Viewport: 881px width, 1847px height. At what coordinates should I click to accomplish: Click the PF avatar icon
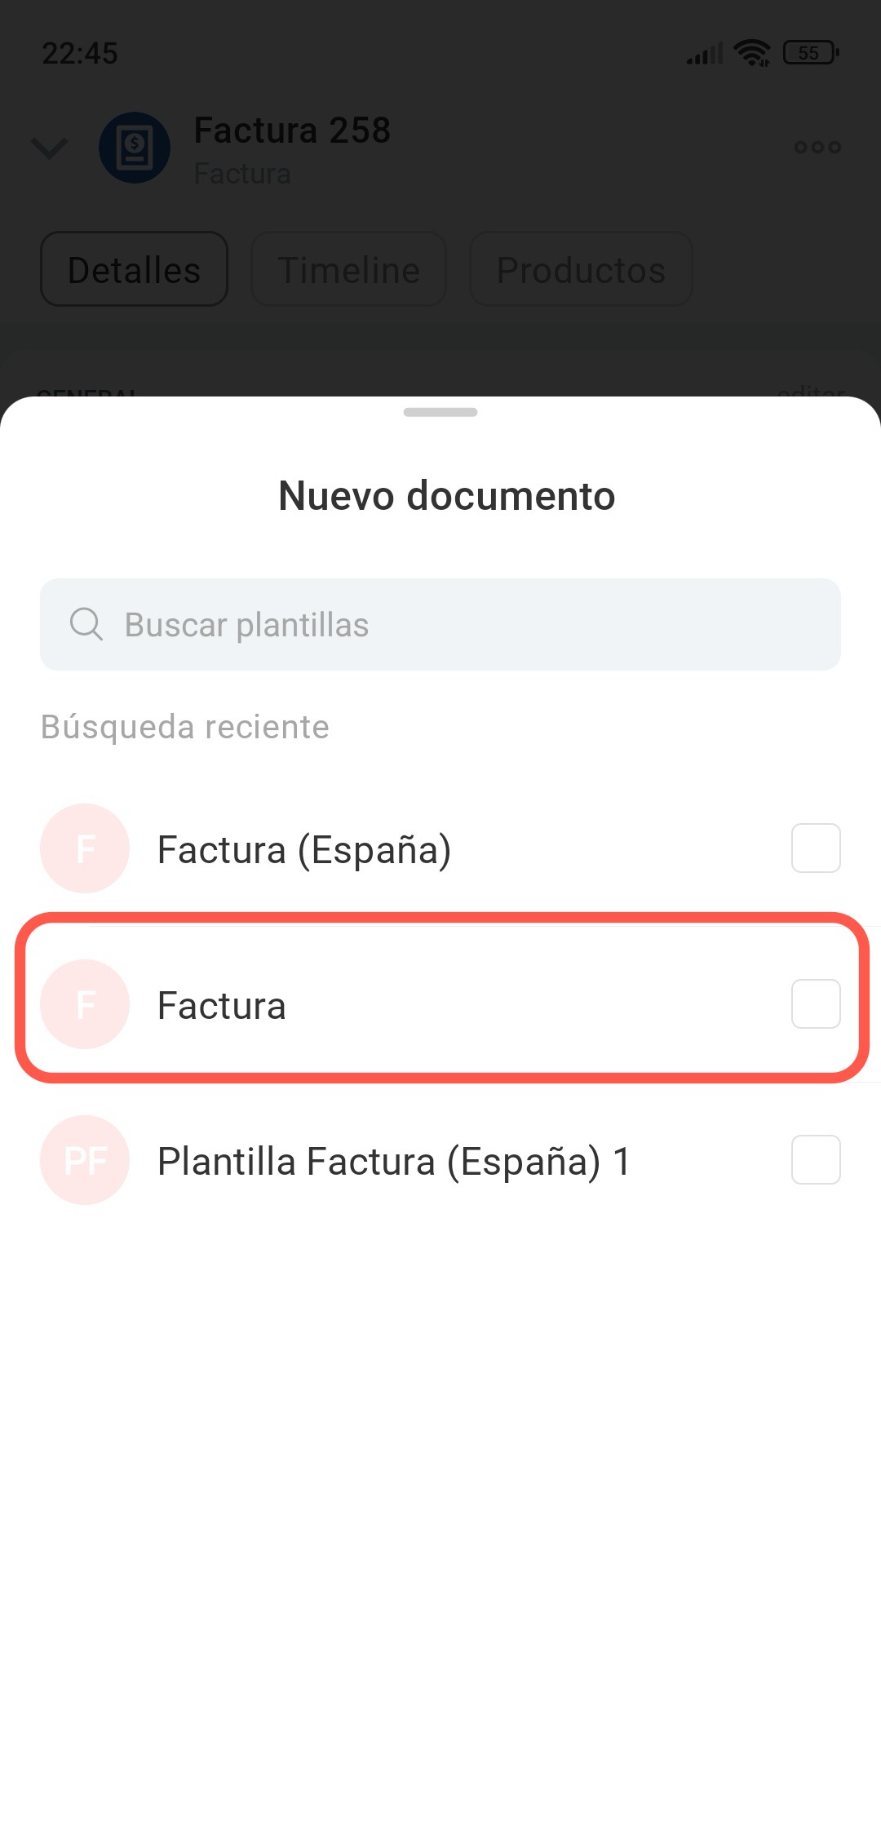tap(85, 1160)
